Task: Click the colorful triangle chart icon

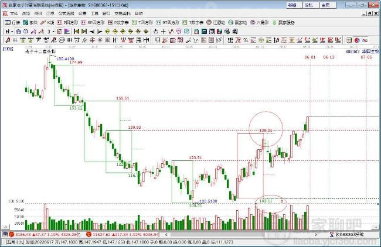Action: pos(67,32)
